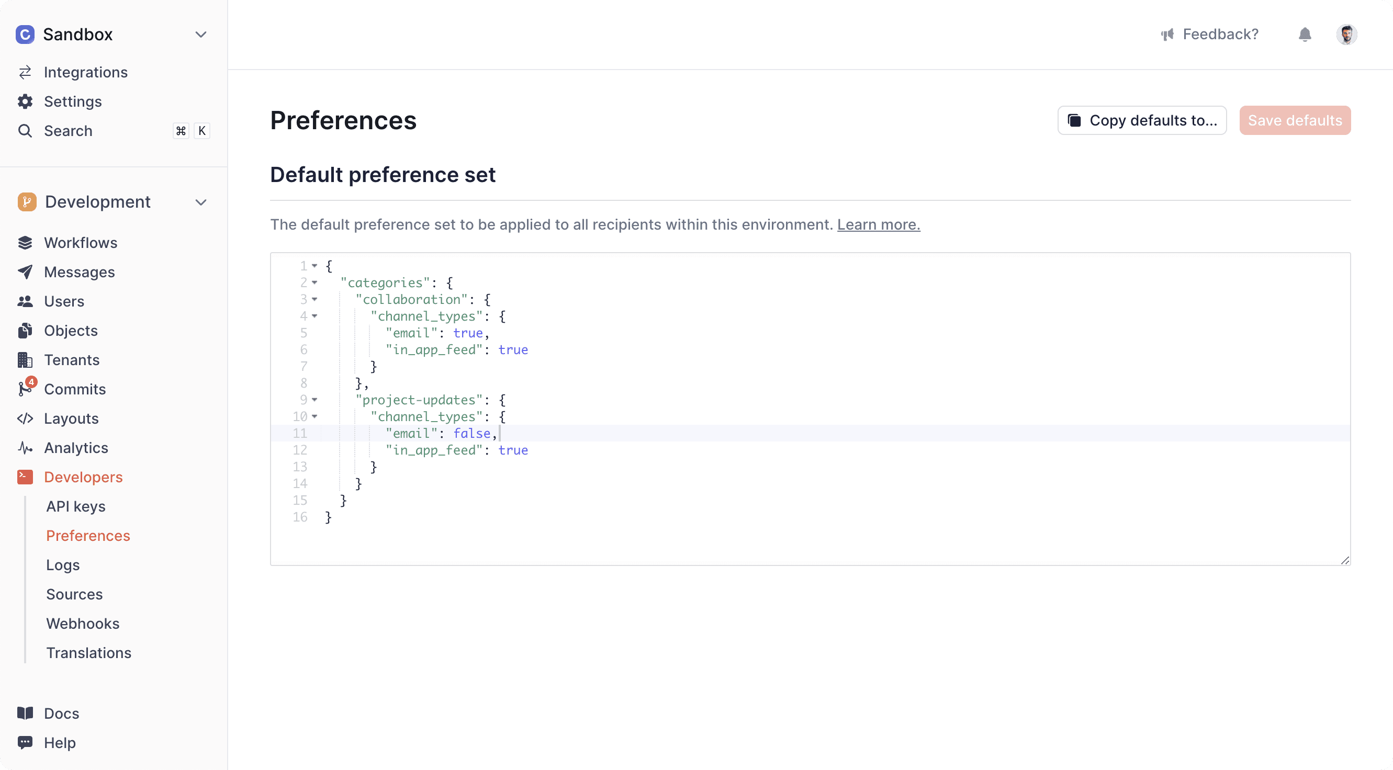Click the notifications bell
This screenshot has width=1393, height=770.
coord(1305,34)
